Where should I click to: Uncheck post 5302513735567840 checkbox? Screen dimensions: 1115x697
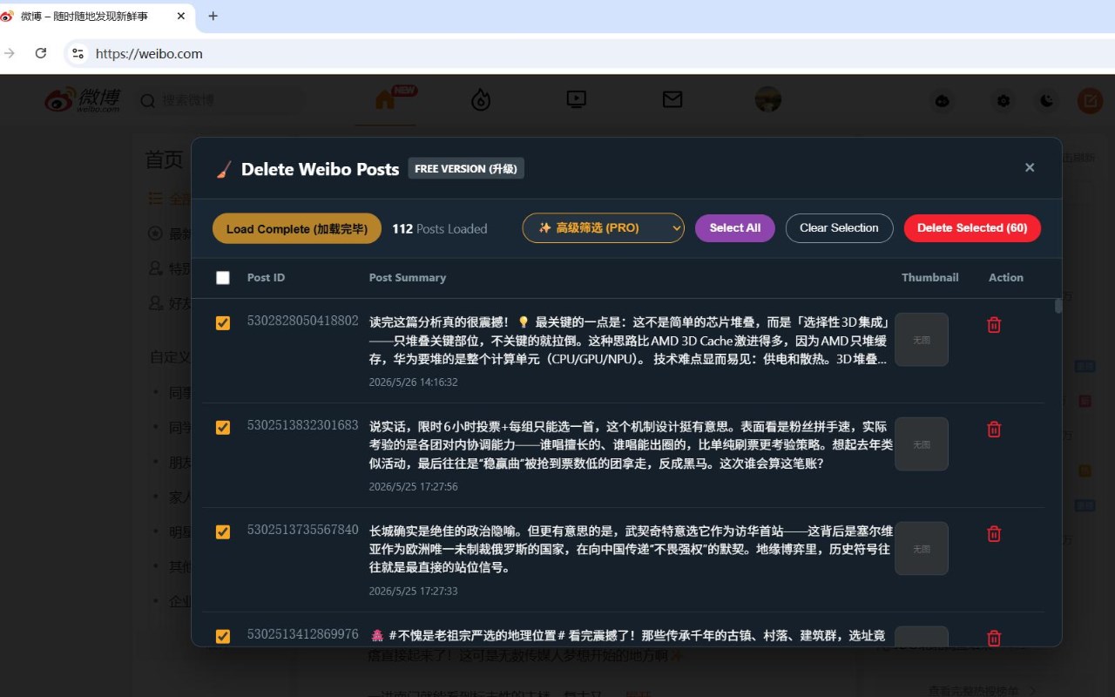point(223,532)
